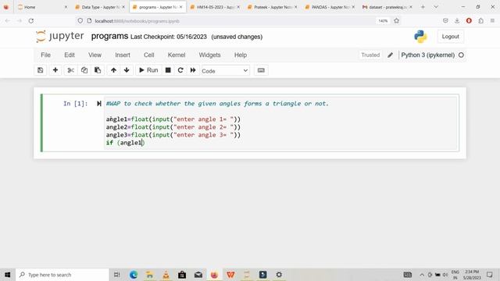Open VLC media player from taskbar
This screenshot has width=500, height=281.
click(166, 275)
